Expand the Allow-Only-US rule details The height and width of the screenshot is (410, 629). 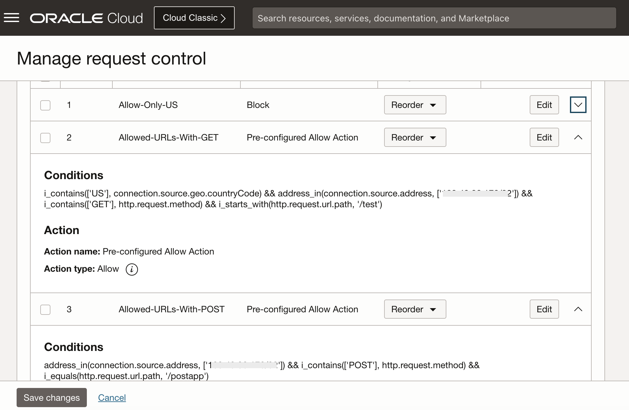[x=578, y=105]
